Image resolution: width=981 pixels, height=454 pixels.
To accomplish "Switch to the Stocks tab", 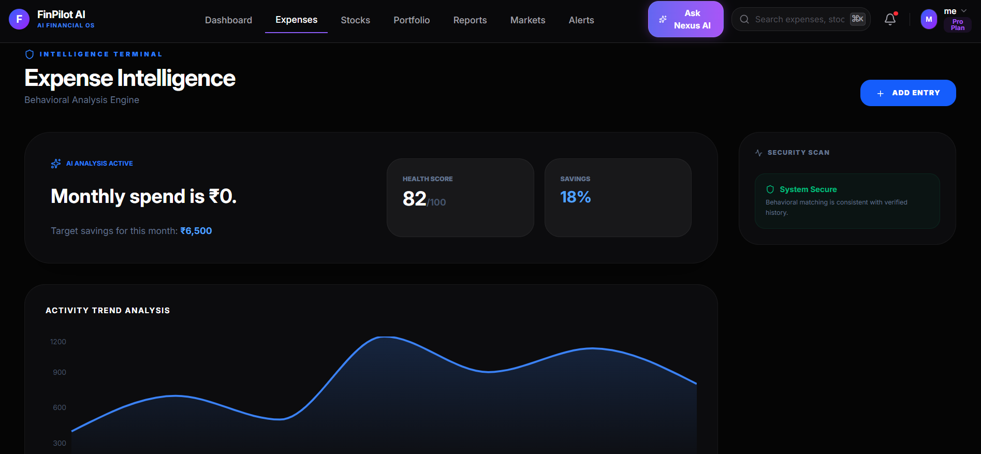I will pos(355,20).
